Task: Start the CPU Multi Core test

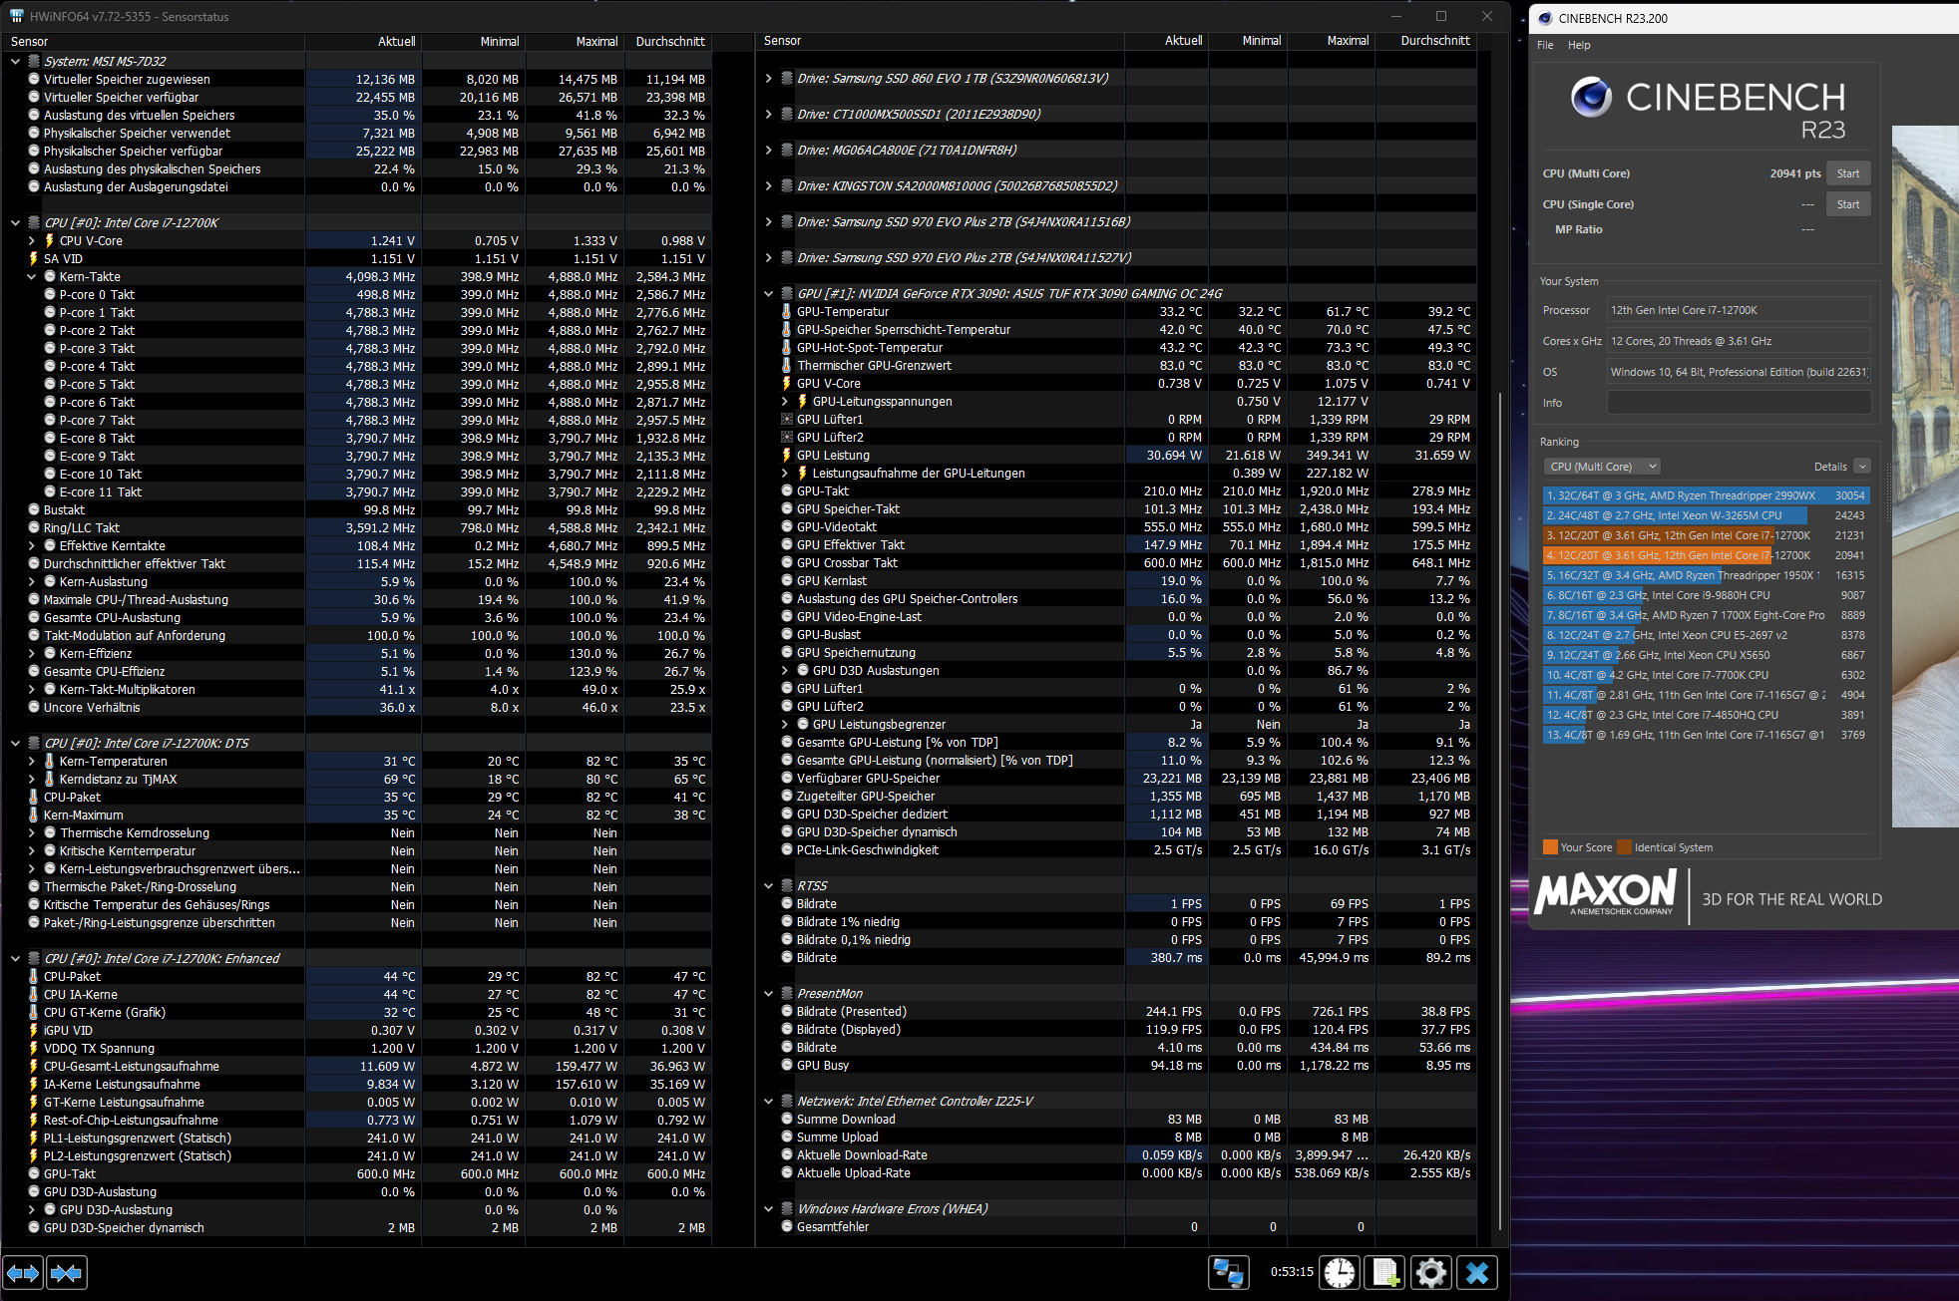Action: pyautogui.click(x=1847, y=173)
